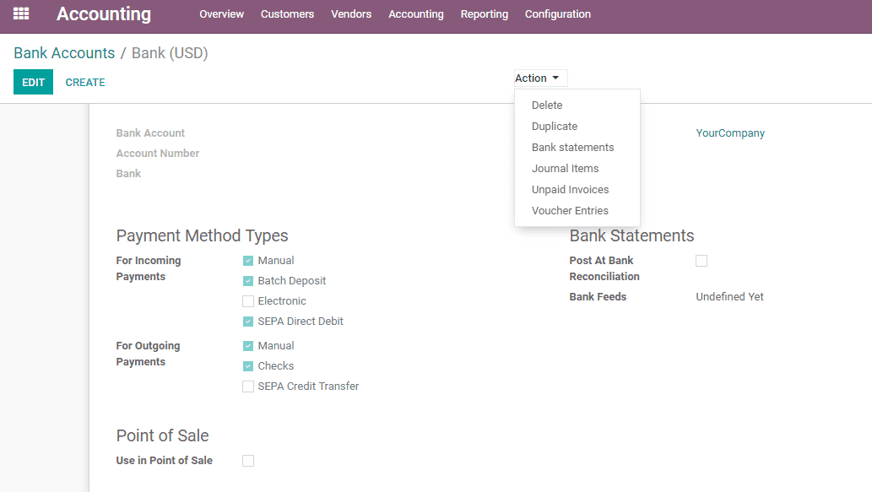
Task: Click the 'Account Number' field label
Action: tap(157, 153)
